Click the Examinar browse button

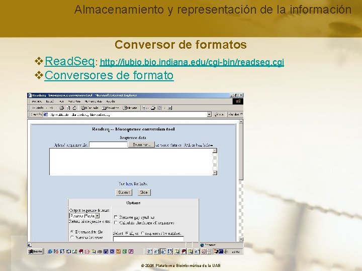[141, 145]
